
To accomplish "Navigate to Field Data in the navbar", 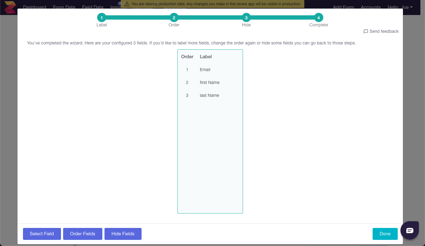I will click(x=93, y=7).
